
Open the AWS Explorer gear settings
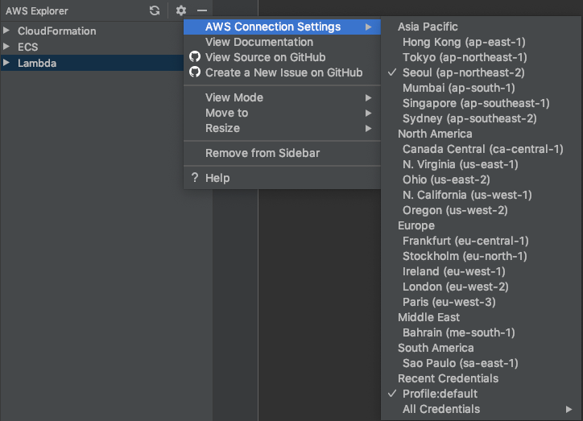coord(181,10)
